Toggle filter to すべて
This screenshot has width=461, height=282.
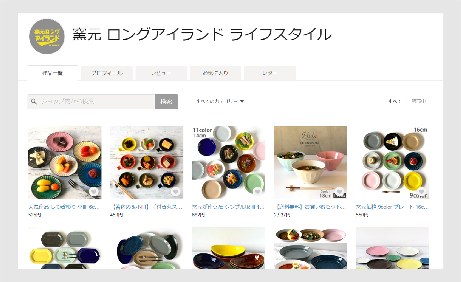pyautogui.click(x=395, y=101)
